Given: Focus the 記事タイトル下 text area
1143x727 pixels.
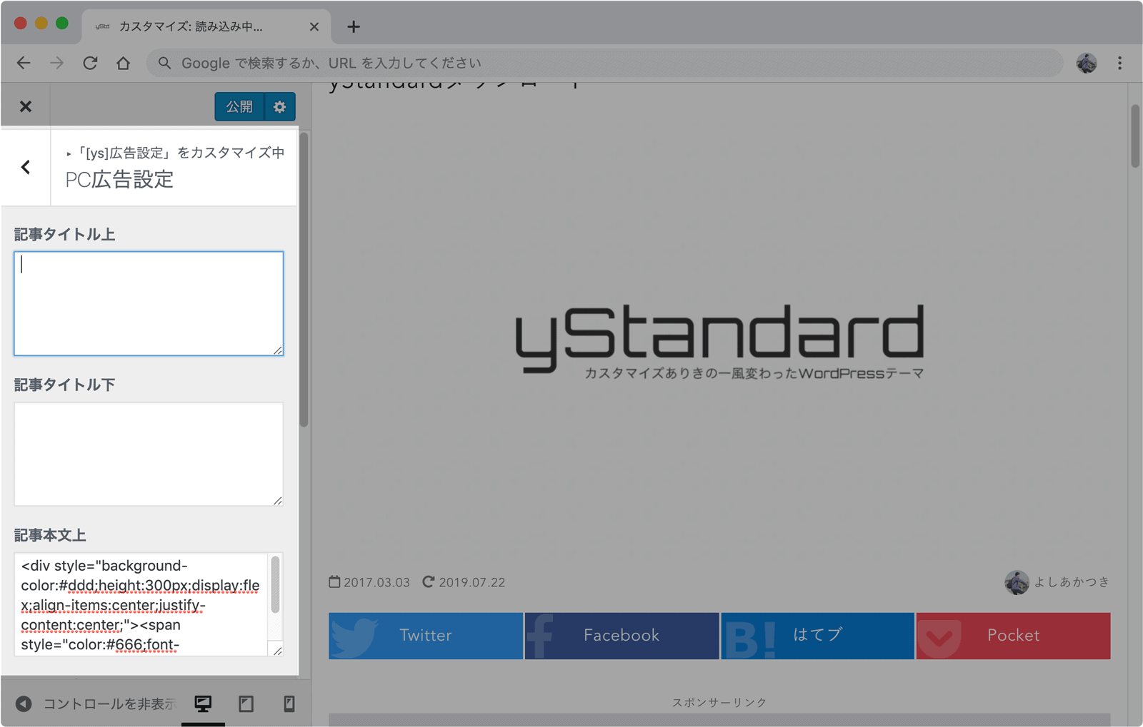Looking at the screenshot, I should click(x=149, y=454).
